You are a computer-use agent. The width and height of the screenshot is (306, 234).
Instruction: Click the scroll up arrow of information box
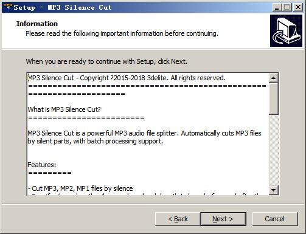click(273, 78)
